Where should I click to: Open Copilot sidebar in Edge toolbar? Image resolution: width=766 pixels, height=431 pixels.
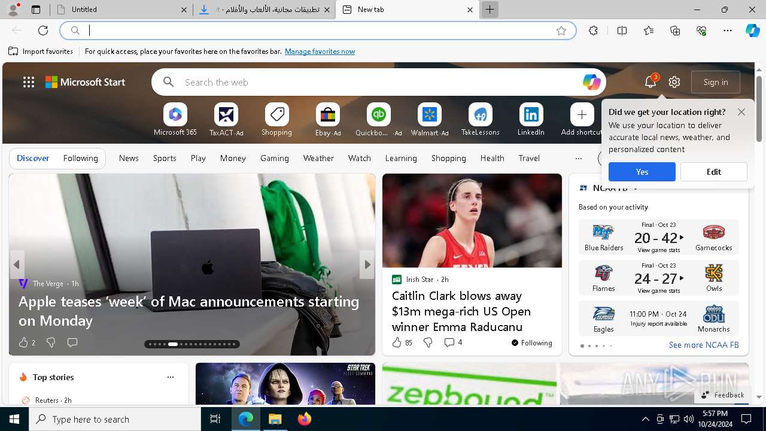point(752,31)
